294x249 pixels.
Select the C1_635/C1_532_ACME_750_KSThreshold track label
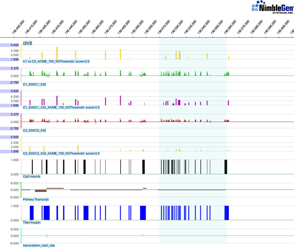click(x=61, y=107)
